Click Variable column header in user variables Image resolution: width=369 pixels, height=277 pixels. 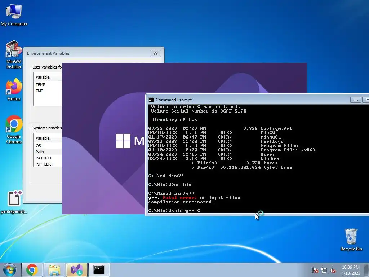(48, 77)
